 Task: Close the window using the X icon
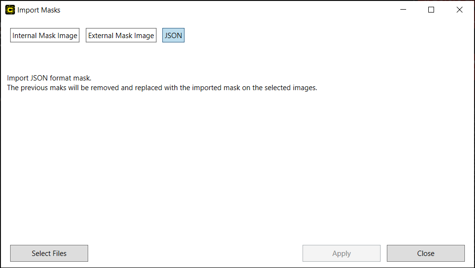coord(459,10)
